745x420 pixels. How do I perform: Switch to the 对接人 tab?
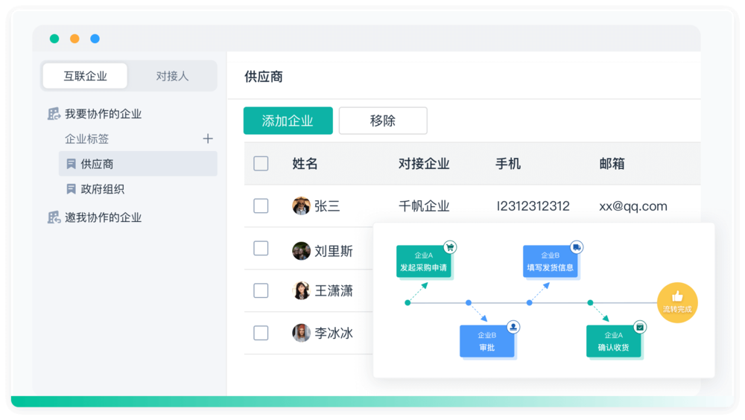click(172, 76)
